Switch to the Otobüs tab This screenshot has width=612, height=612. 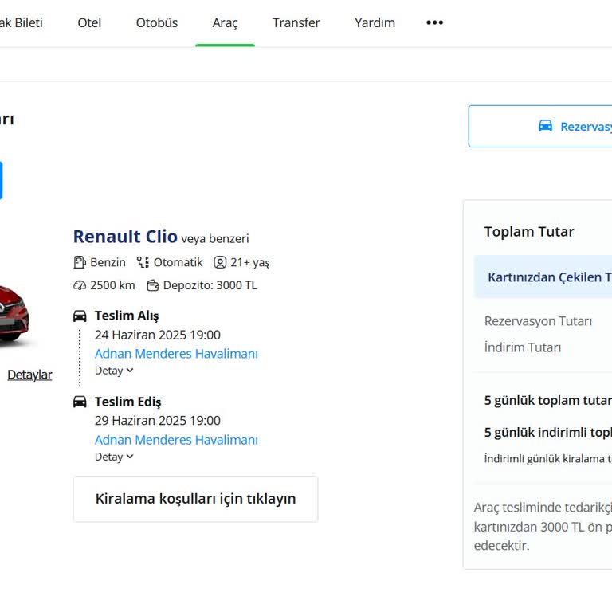point(156,22)
